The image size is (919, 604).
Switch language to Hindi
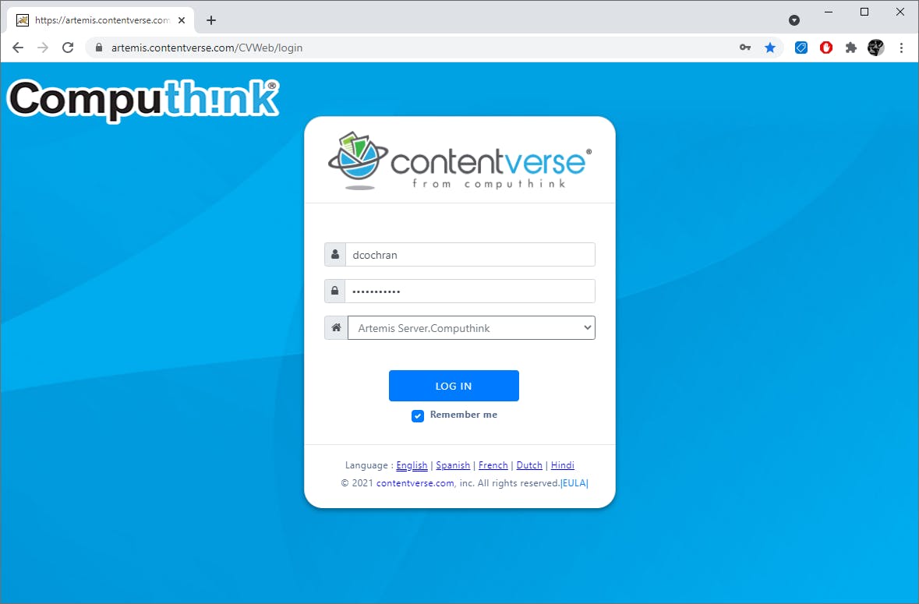563,465
